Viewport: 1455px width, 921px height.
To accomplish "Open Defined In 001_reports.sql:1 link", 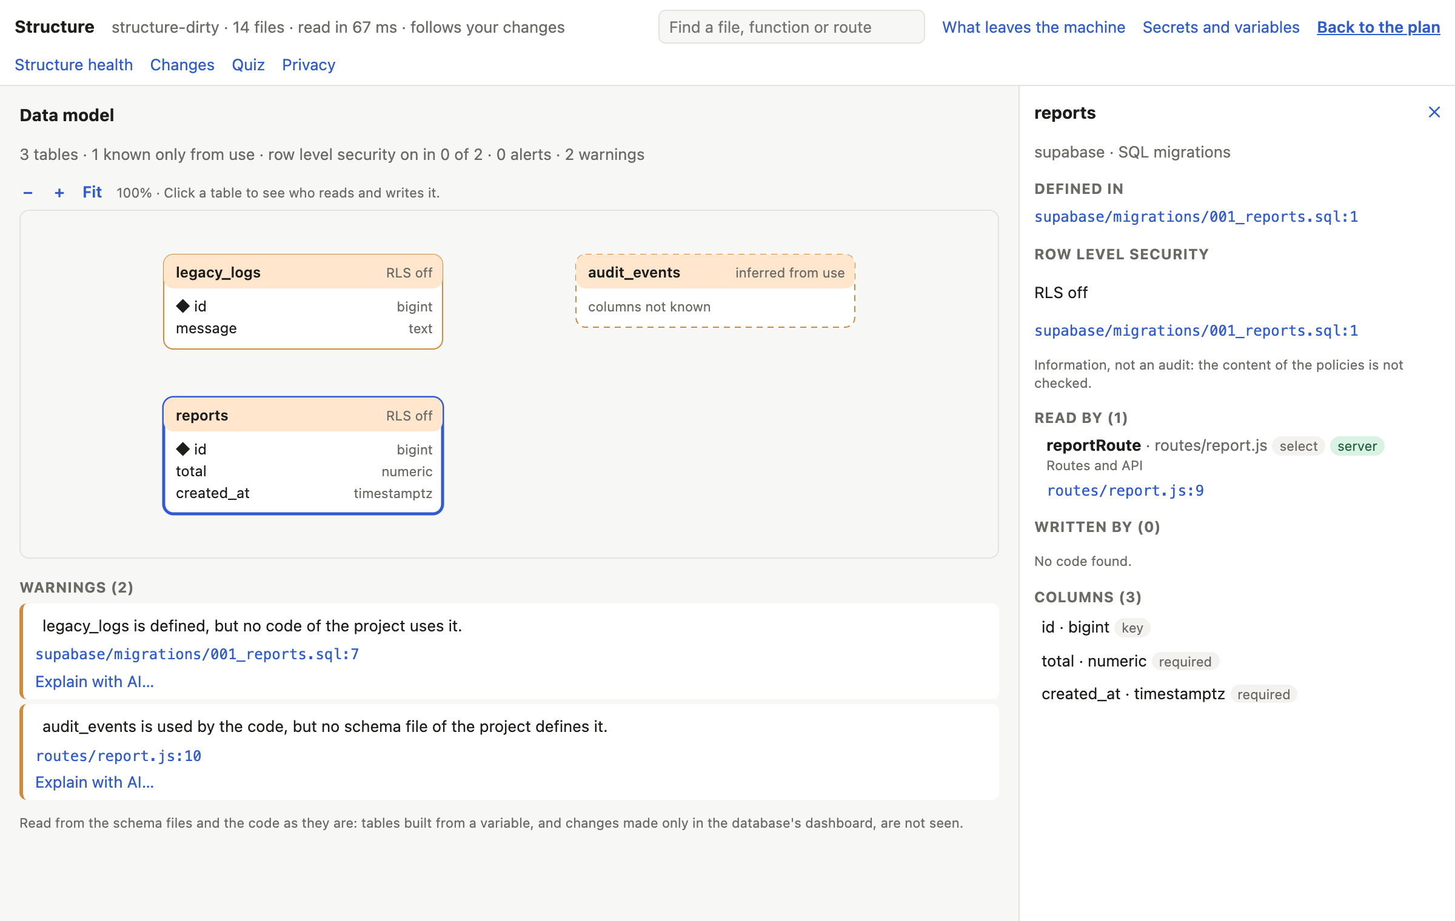I will pos(1196,217).
